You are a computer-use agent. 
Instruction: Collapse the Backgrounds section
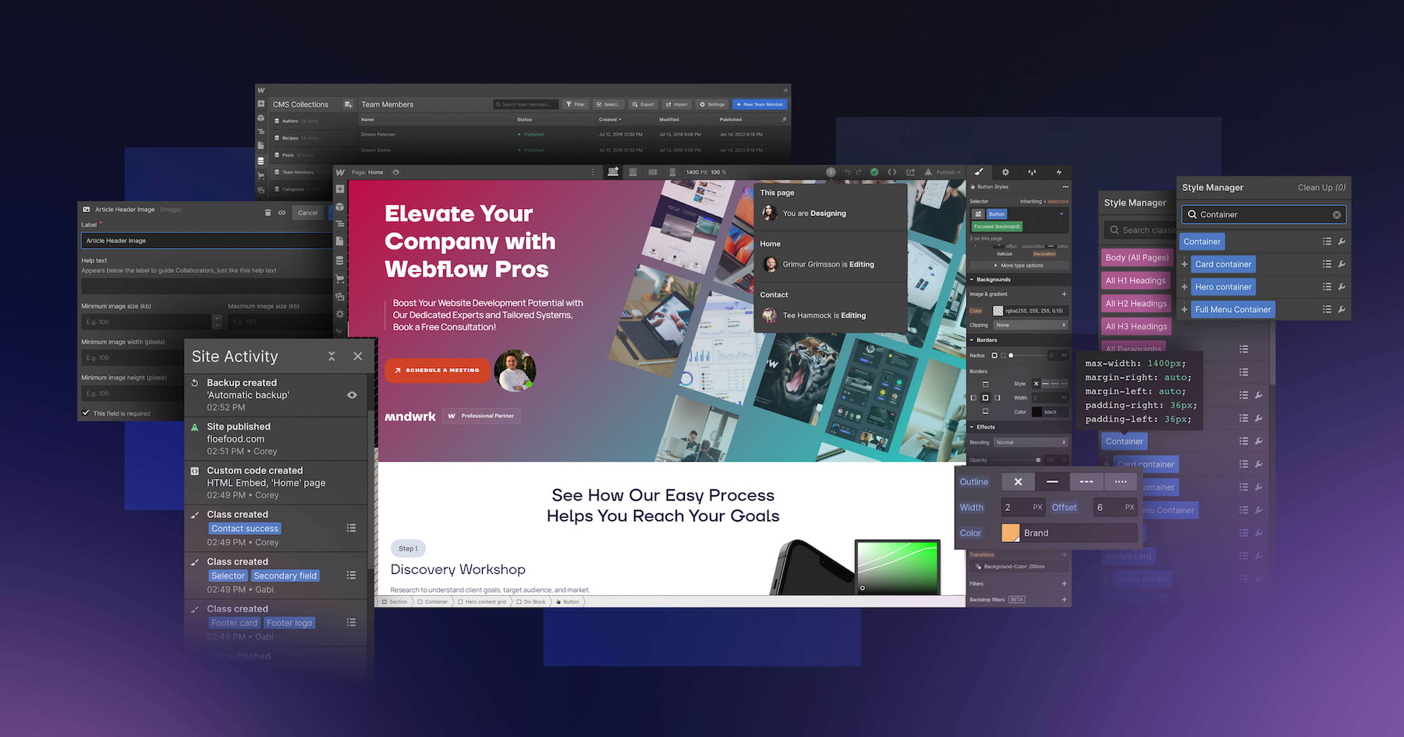[972, 279]
